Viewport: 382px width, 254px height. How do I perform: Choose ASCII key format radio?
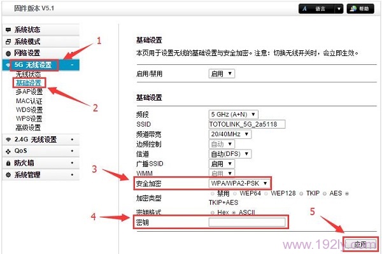[234, 213]
